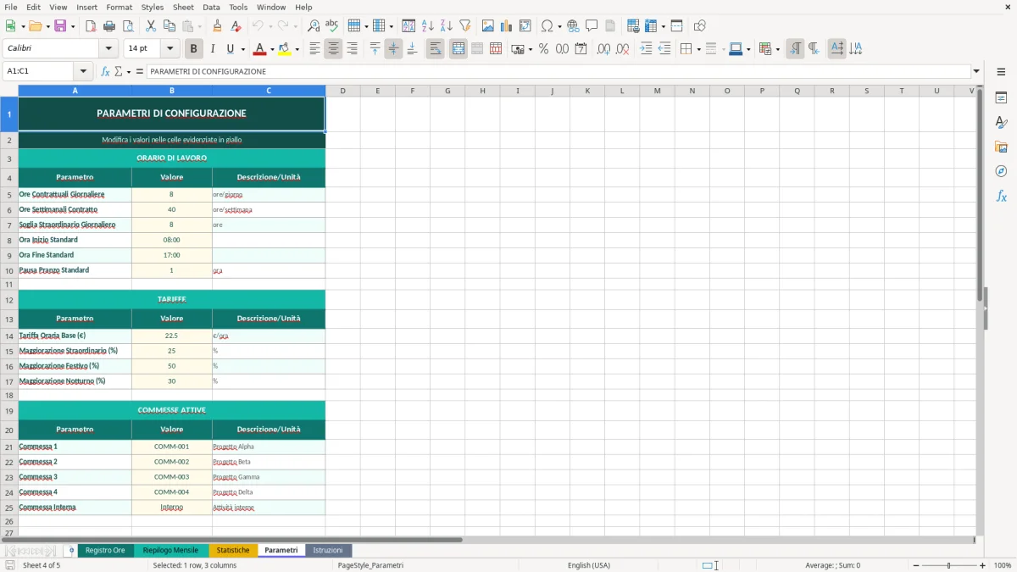Increase cell indent
This screenshot has width=1017, height=572.
tap(646, 49)
